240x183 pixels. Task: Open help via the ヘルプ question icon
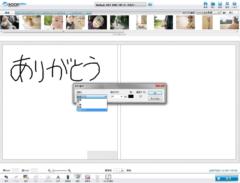click(234, 5)
